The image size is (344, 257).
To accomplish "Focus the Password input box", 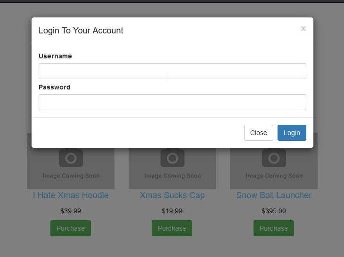I will click(x=172, y=102).
